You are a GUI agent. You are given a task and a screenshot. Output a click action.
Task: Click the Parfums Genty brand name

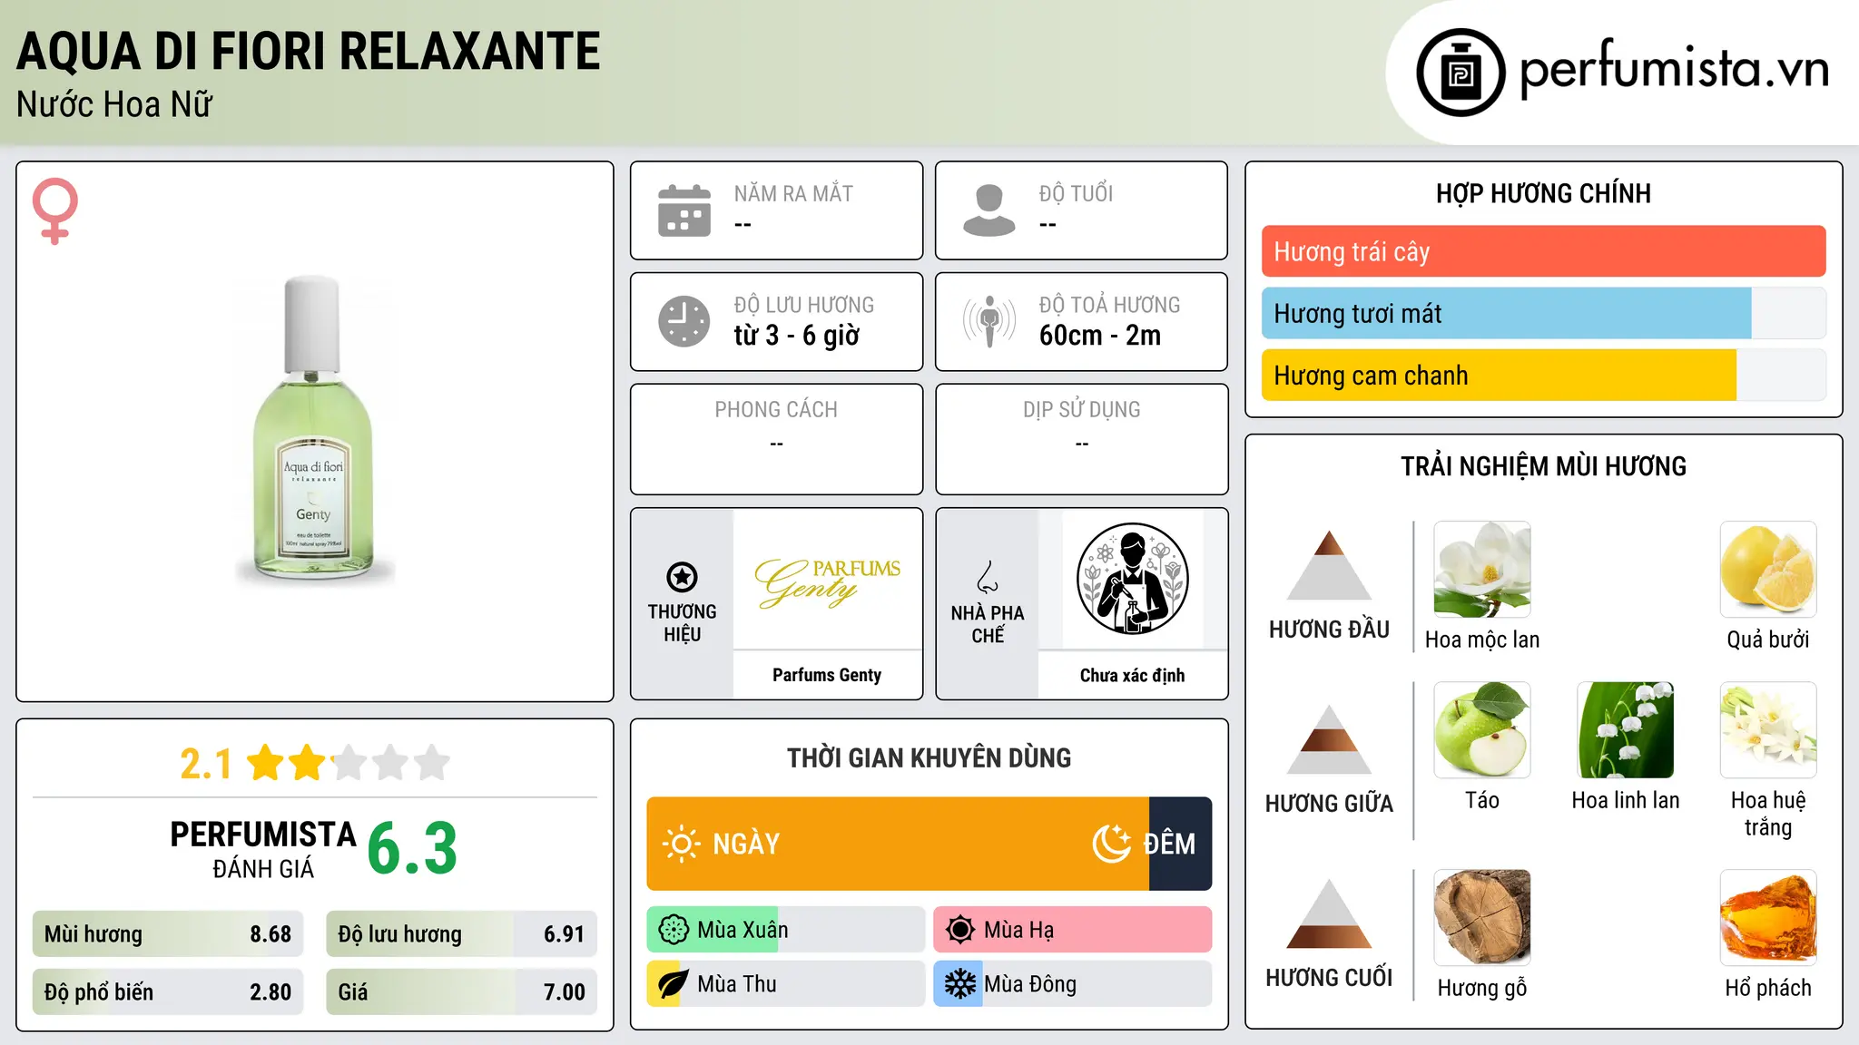click(827, 675)
